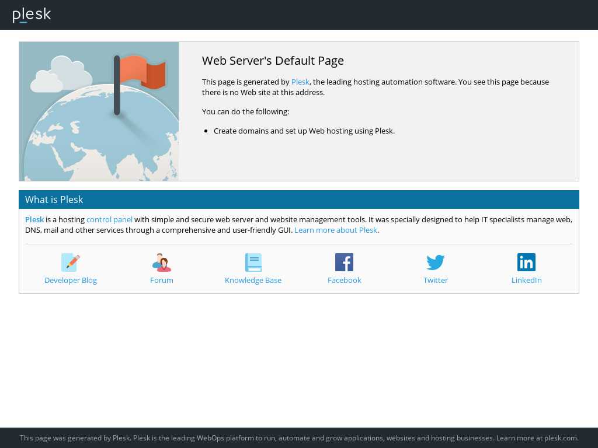Follow the Knowledge Base text link
The width and height of the screenshot is (598, 448).
point(253,281)
